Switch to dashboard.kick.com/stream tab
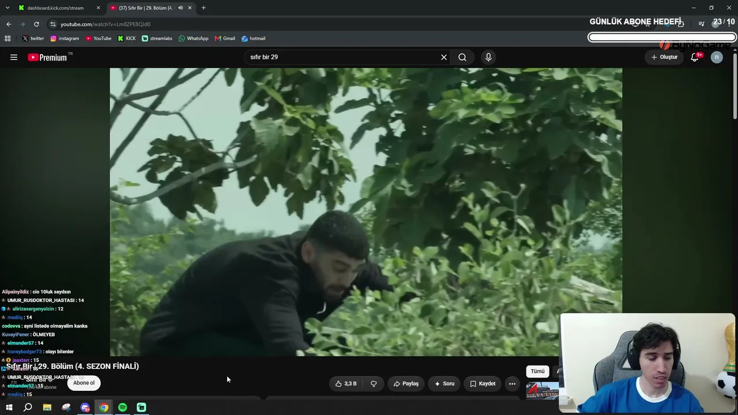The image size is (738, 415). [x=55, y=8]
